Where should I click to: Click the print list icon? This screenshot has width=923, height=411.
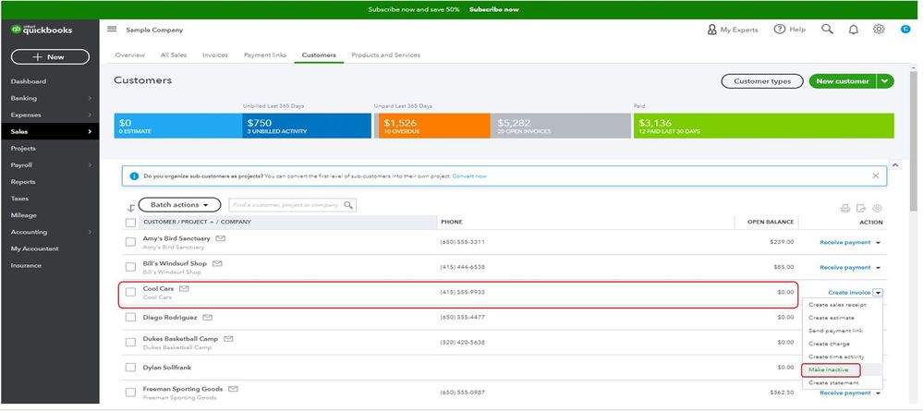click(845, 208)
